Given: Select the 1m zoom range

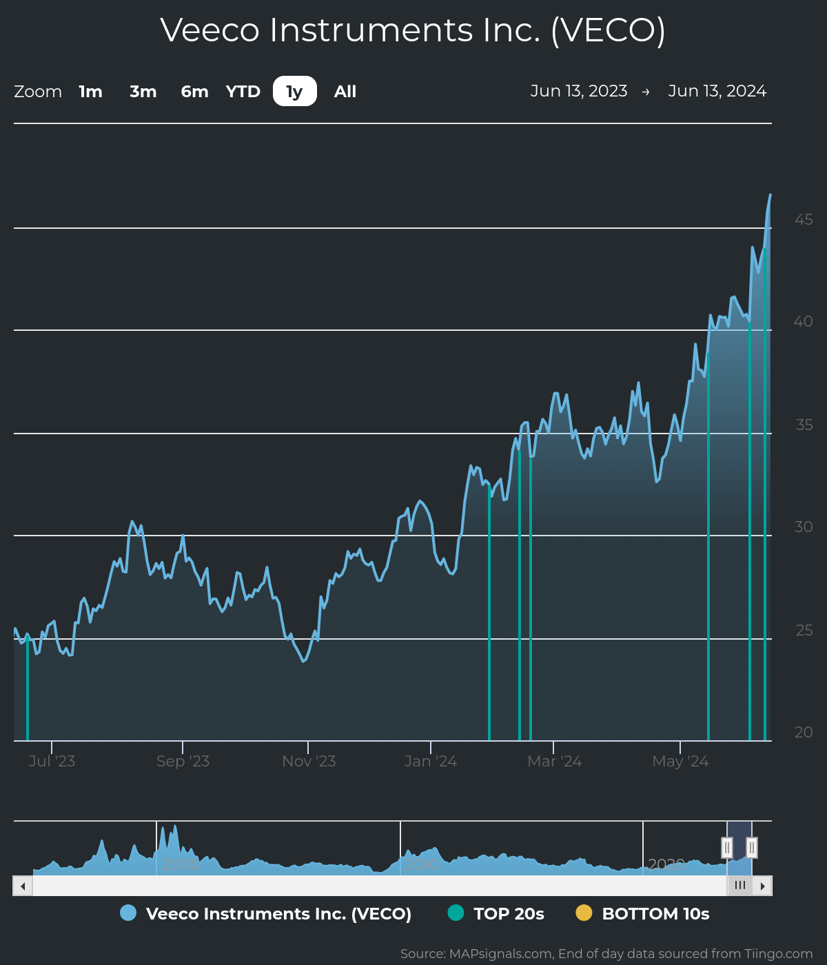Looking at the screenshot, I should pyautogui.click(x=90, y=92).
